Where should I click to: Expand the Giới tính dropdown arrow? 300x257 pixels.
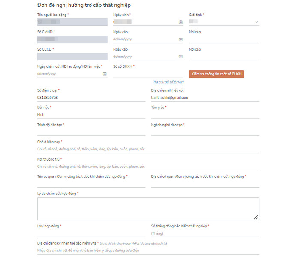257,22
